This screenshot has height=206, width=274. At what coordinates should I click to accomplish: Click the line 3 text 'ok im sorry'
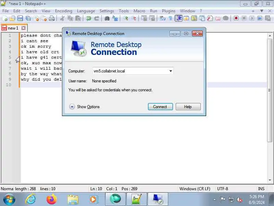[36, 46]
